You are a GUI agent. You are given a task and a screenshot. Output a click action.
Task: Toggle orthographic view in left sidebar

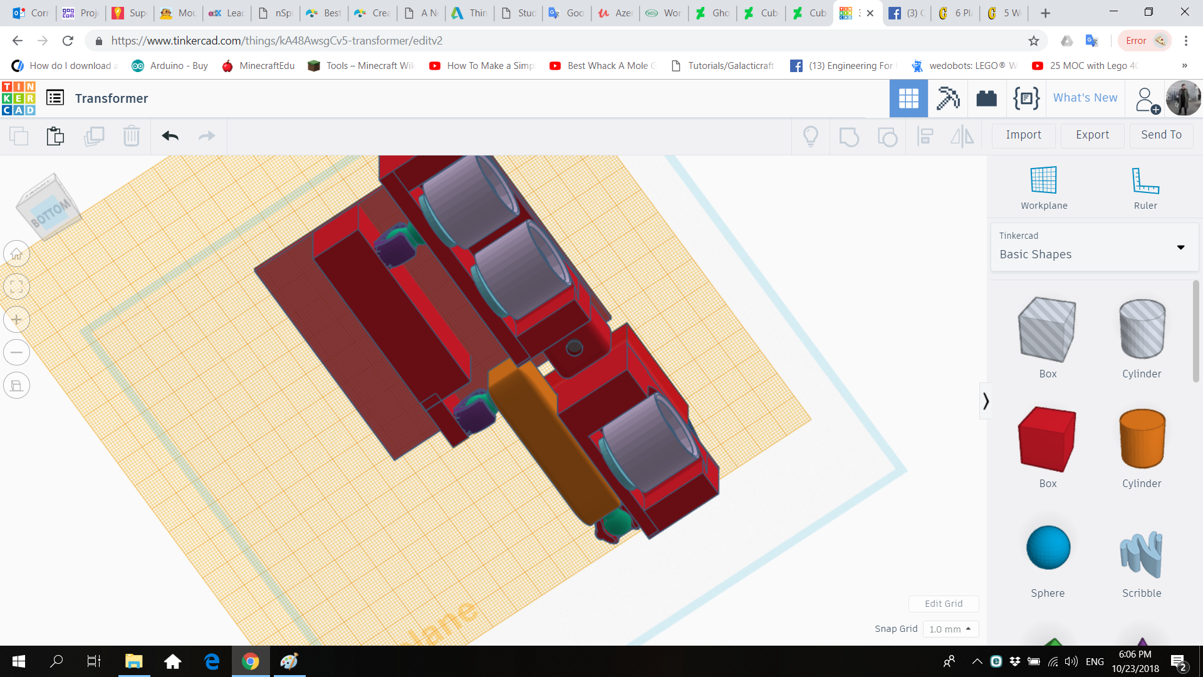tap(16, 385)
